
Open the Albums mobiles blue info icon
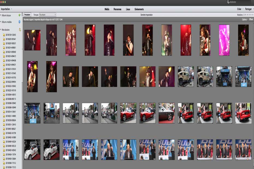point(19,22)
